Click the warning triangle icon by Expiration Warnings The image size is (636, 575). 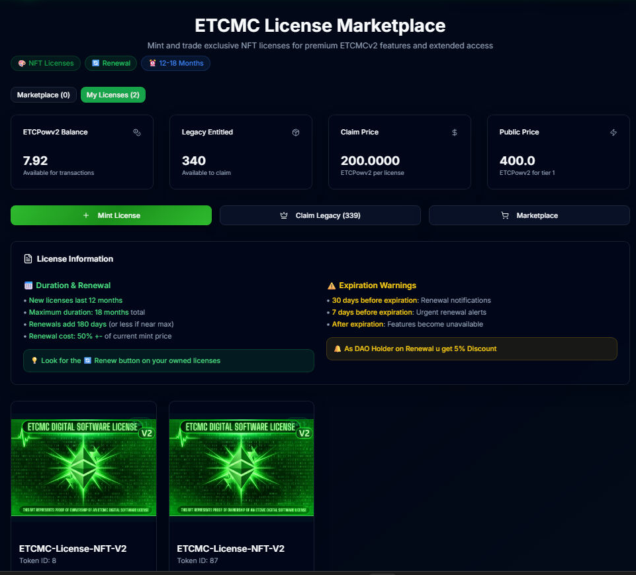[332, 286]
